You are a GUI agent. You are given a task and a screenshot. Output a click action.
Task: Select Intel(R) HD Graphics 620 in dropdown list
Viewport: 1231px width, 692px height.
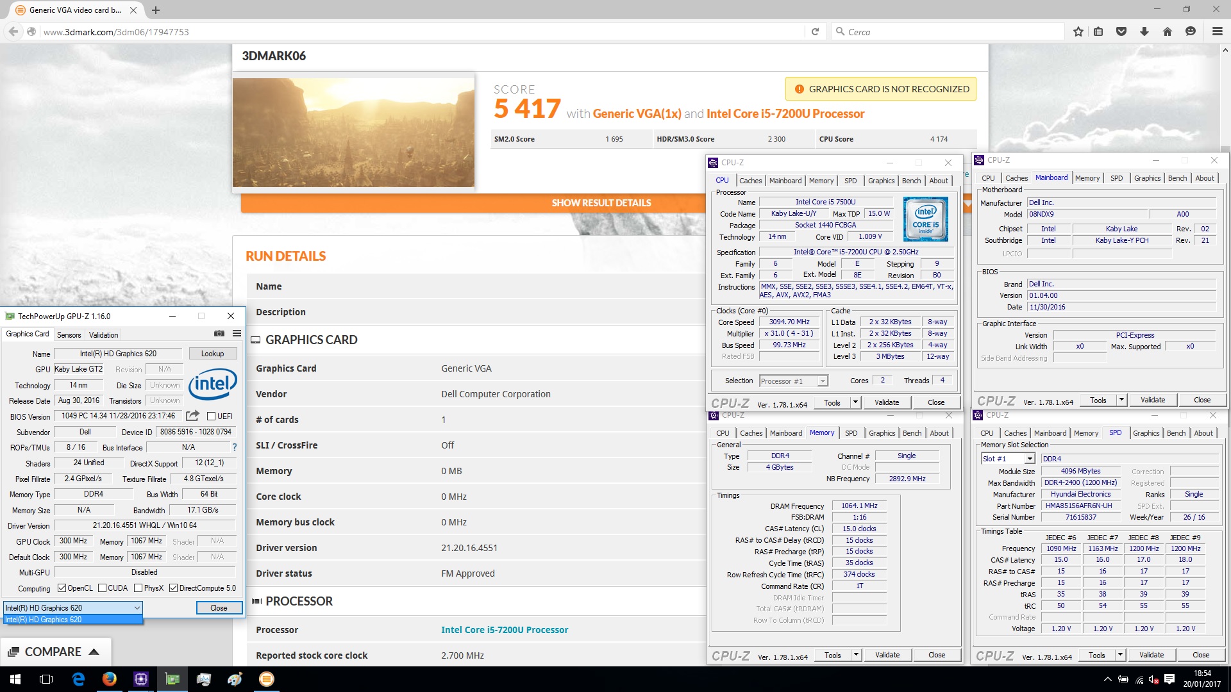tap(73, 620)
